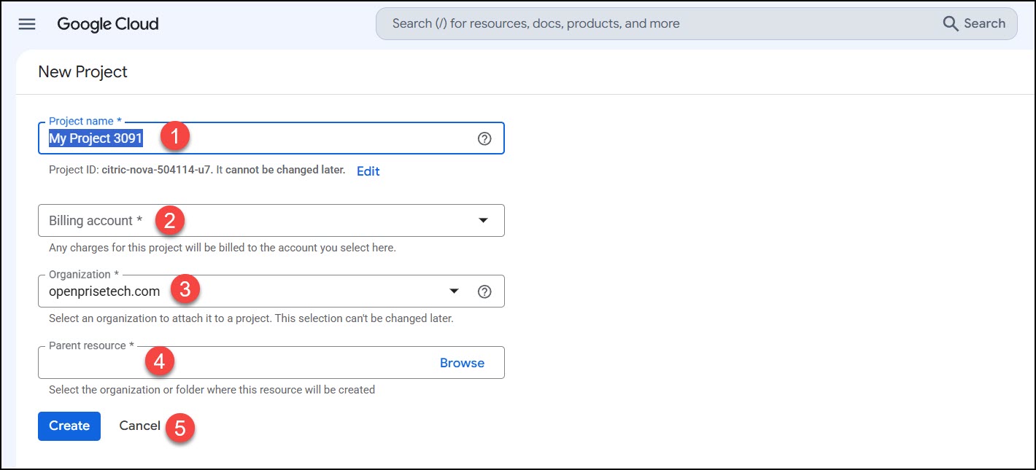
Task: Open the hamburger navigation menu
Action: [x=27, y=24]
